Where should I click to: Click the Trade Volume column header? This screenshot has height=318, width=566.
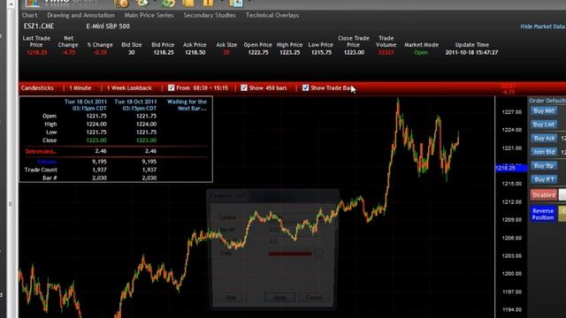pyautogui.click(x=386, y=42)
